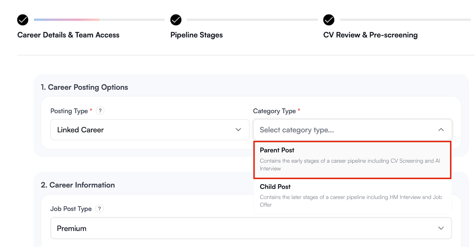Select the Parent Post option
The height and width of the screenshot is (247, 475).
(352, 159)
